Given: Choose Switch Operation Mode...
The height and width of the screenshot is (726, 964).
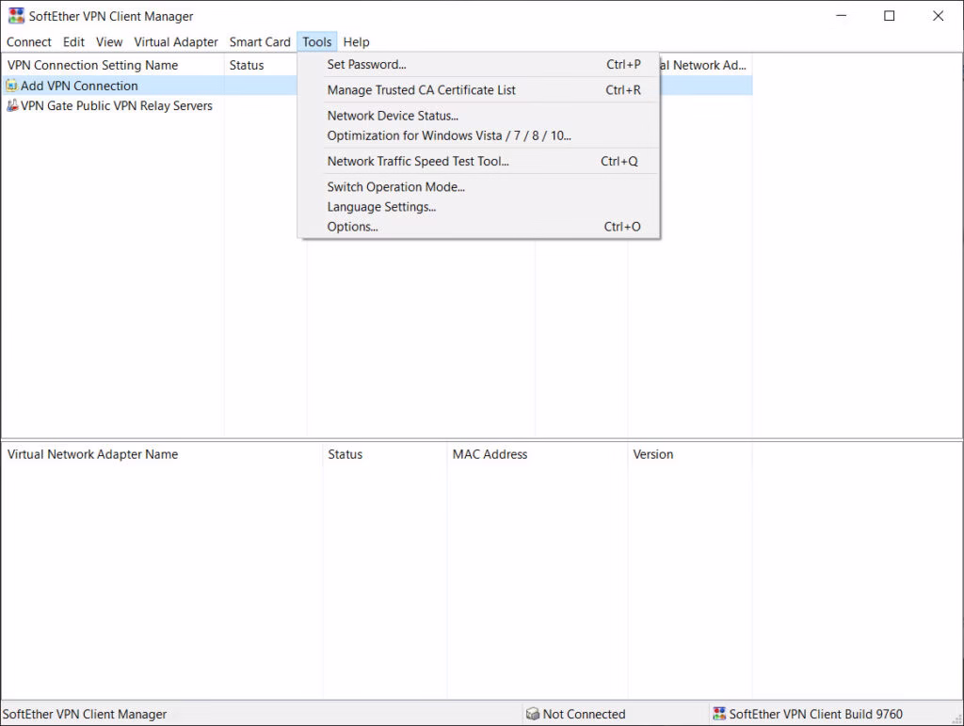Looking at the screenshot, I should (478, 187).
